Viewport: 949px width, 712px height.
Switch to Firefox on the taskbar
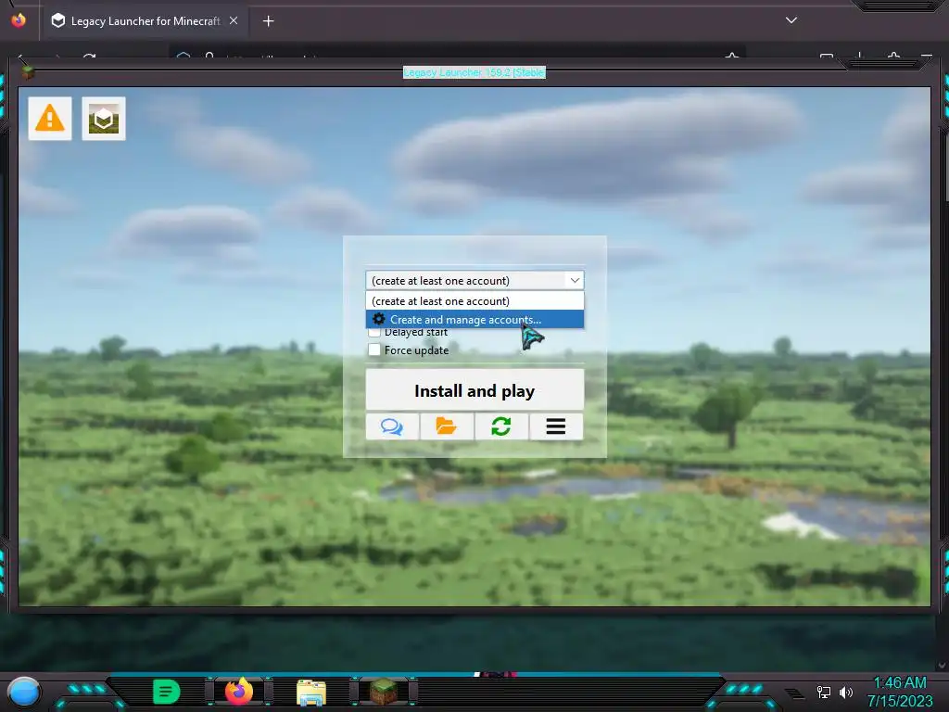[238, 692]
